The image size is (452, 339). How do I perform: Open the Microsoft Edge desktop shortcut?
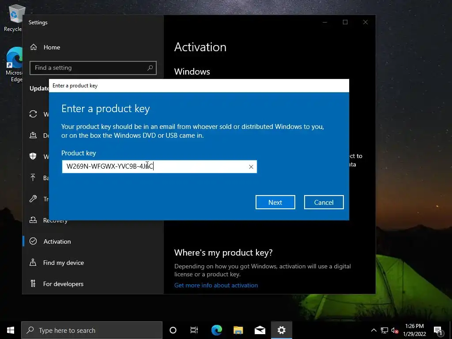(x=14, y=64)
